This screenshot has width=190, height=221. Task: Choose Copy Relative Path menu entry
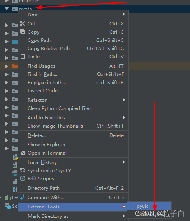[x=73, y=49]
